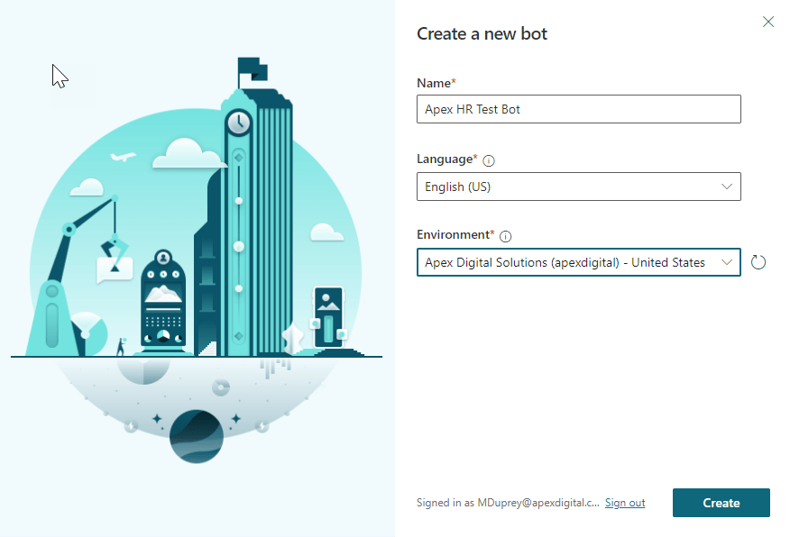Click the Name field label
The width and height of the screenshot is (790, 537).
pos(436,83)
